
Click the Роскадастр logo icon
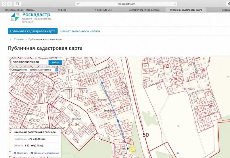tap(15, 17)
